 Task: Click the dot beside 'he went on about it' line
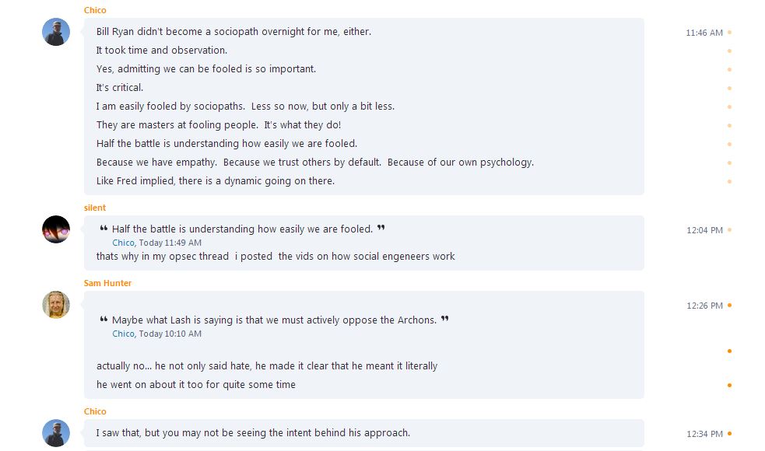(x=729, y=385)
